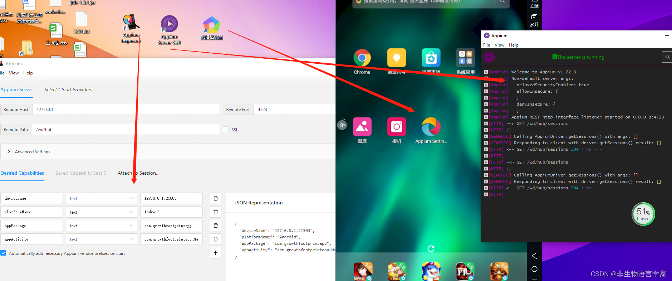Tap the emulator Back navigation triangle

pyautogui.click(x=534, y=256)
